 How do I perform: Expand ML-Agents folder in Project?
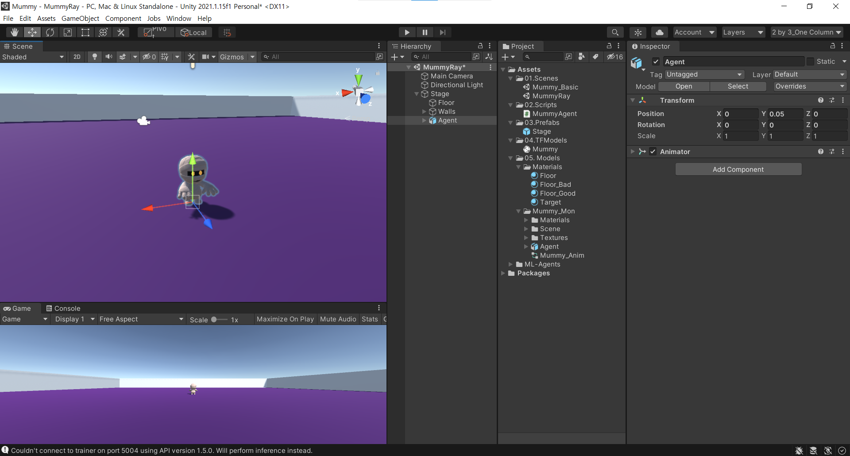(510, 264)
